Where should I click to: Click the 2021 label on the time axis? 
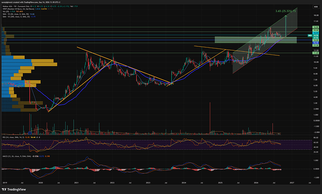pyautogui.click(x=77, y=182)
